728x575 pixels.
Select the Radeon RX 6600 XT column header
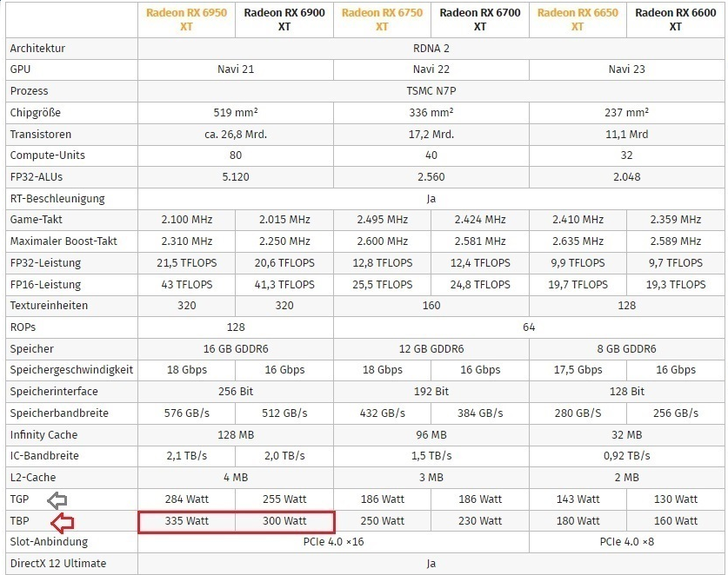point(676,19)
